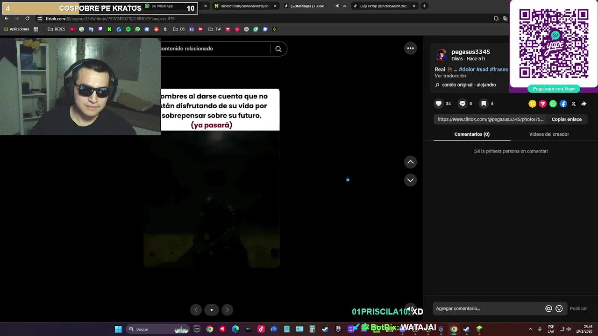Mute the playing Mensajes TikTok tab
Screen dimensions: 598x336
click(337, 6)
